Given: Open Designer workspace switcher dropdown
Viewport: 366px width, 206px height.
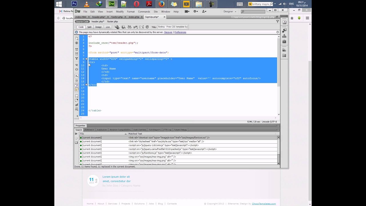Looking at the screenshot, I should (x=230, y=11).
